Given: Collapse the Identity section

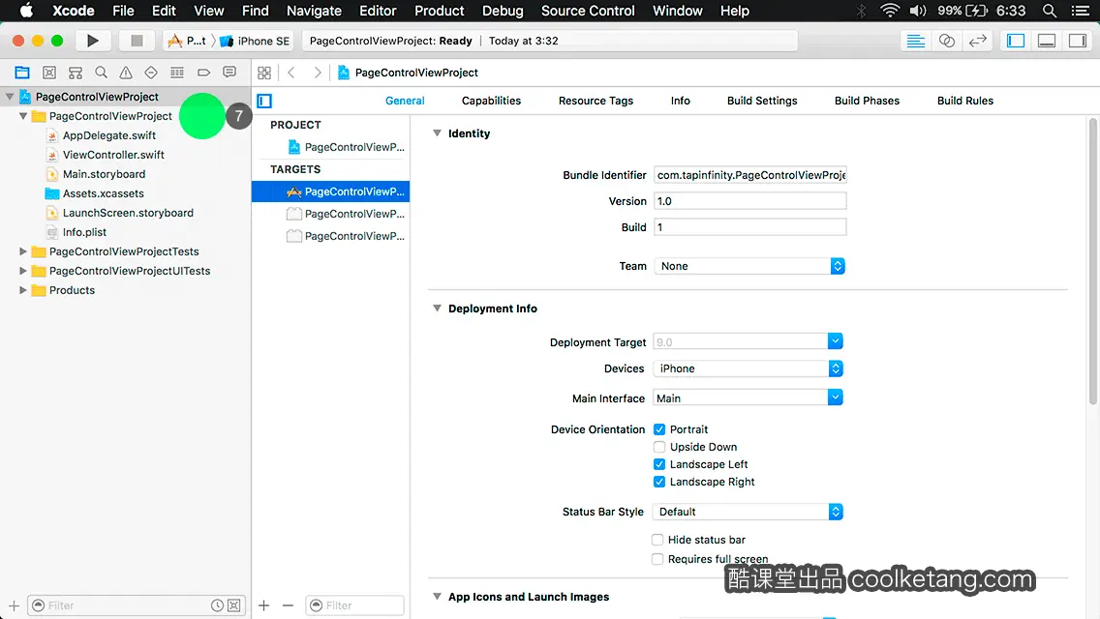Looking at the screenshot, I should coord(437,133).
